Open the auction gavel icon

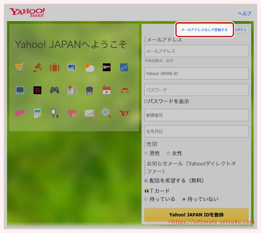38,67
